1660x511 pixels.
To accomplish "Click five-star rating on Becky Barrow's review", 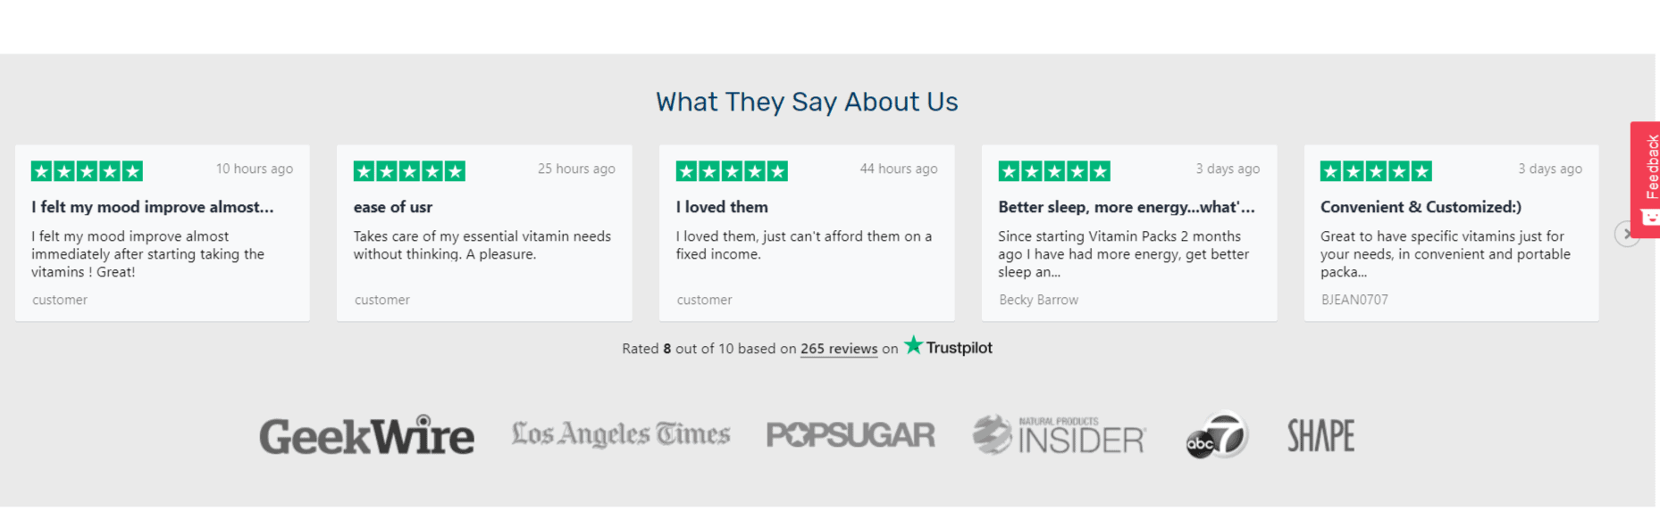I will (1054, 171).
